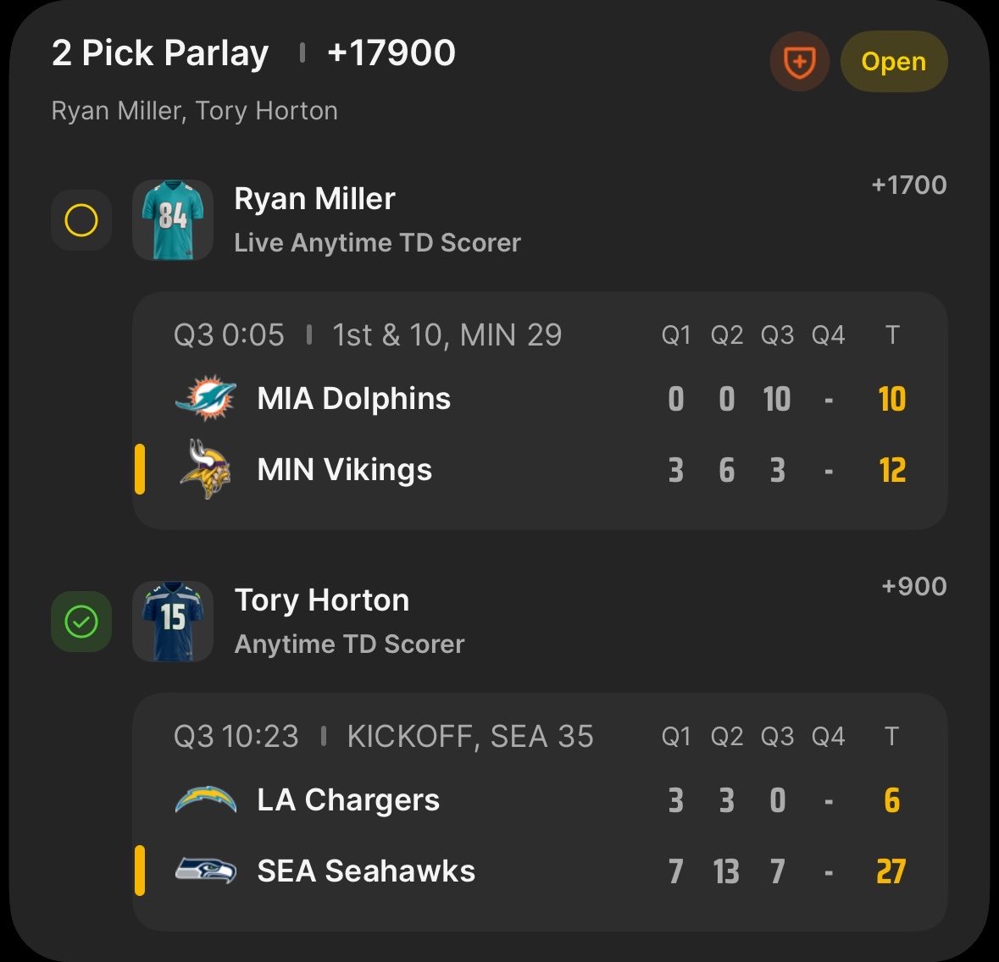Tap the yellow pending circle for Ryan Miller

[x=81, y=220]
